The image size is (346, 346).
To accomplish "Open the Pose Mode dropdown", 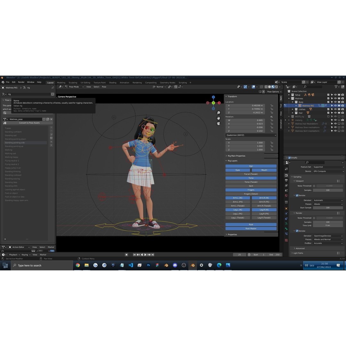I will click(74, 87).
